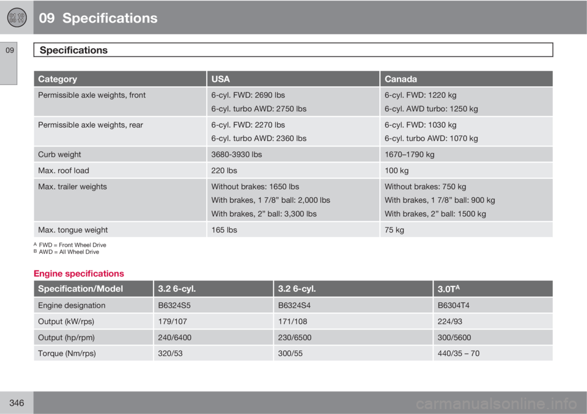587x414 pixels.
Task: Click "6-cyl. FWD: 1030 kg" value
Action: (x=421, y=125)
